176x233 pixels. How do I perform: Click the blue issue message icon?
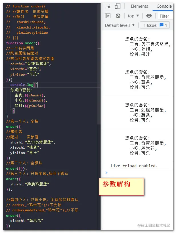click(x=161, y=25)
